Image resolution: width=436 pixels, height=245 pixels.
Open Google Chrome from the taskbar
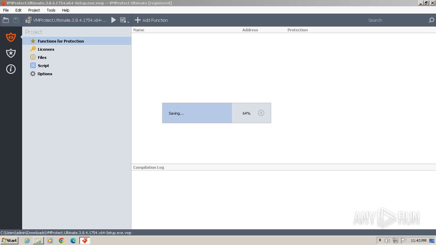pyautogui.click(x=62, y=241)
